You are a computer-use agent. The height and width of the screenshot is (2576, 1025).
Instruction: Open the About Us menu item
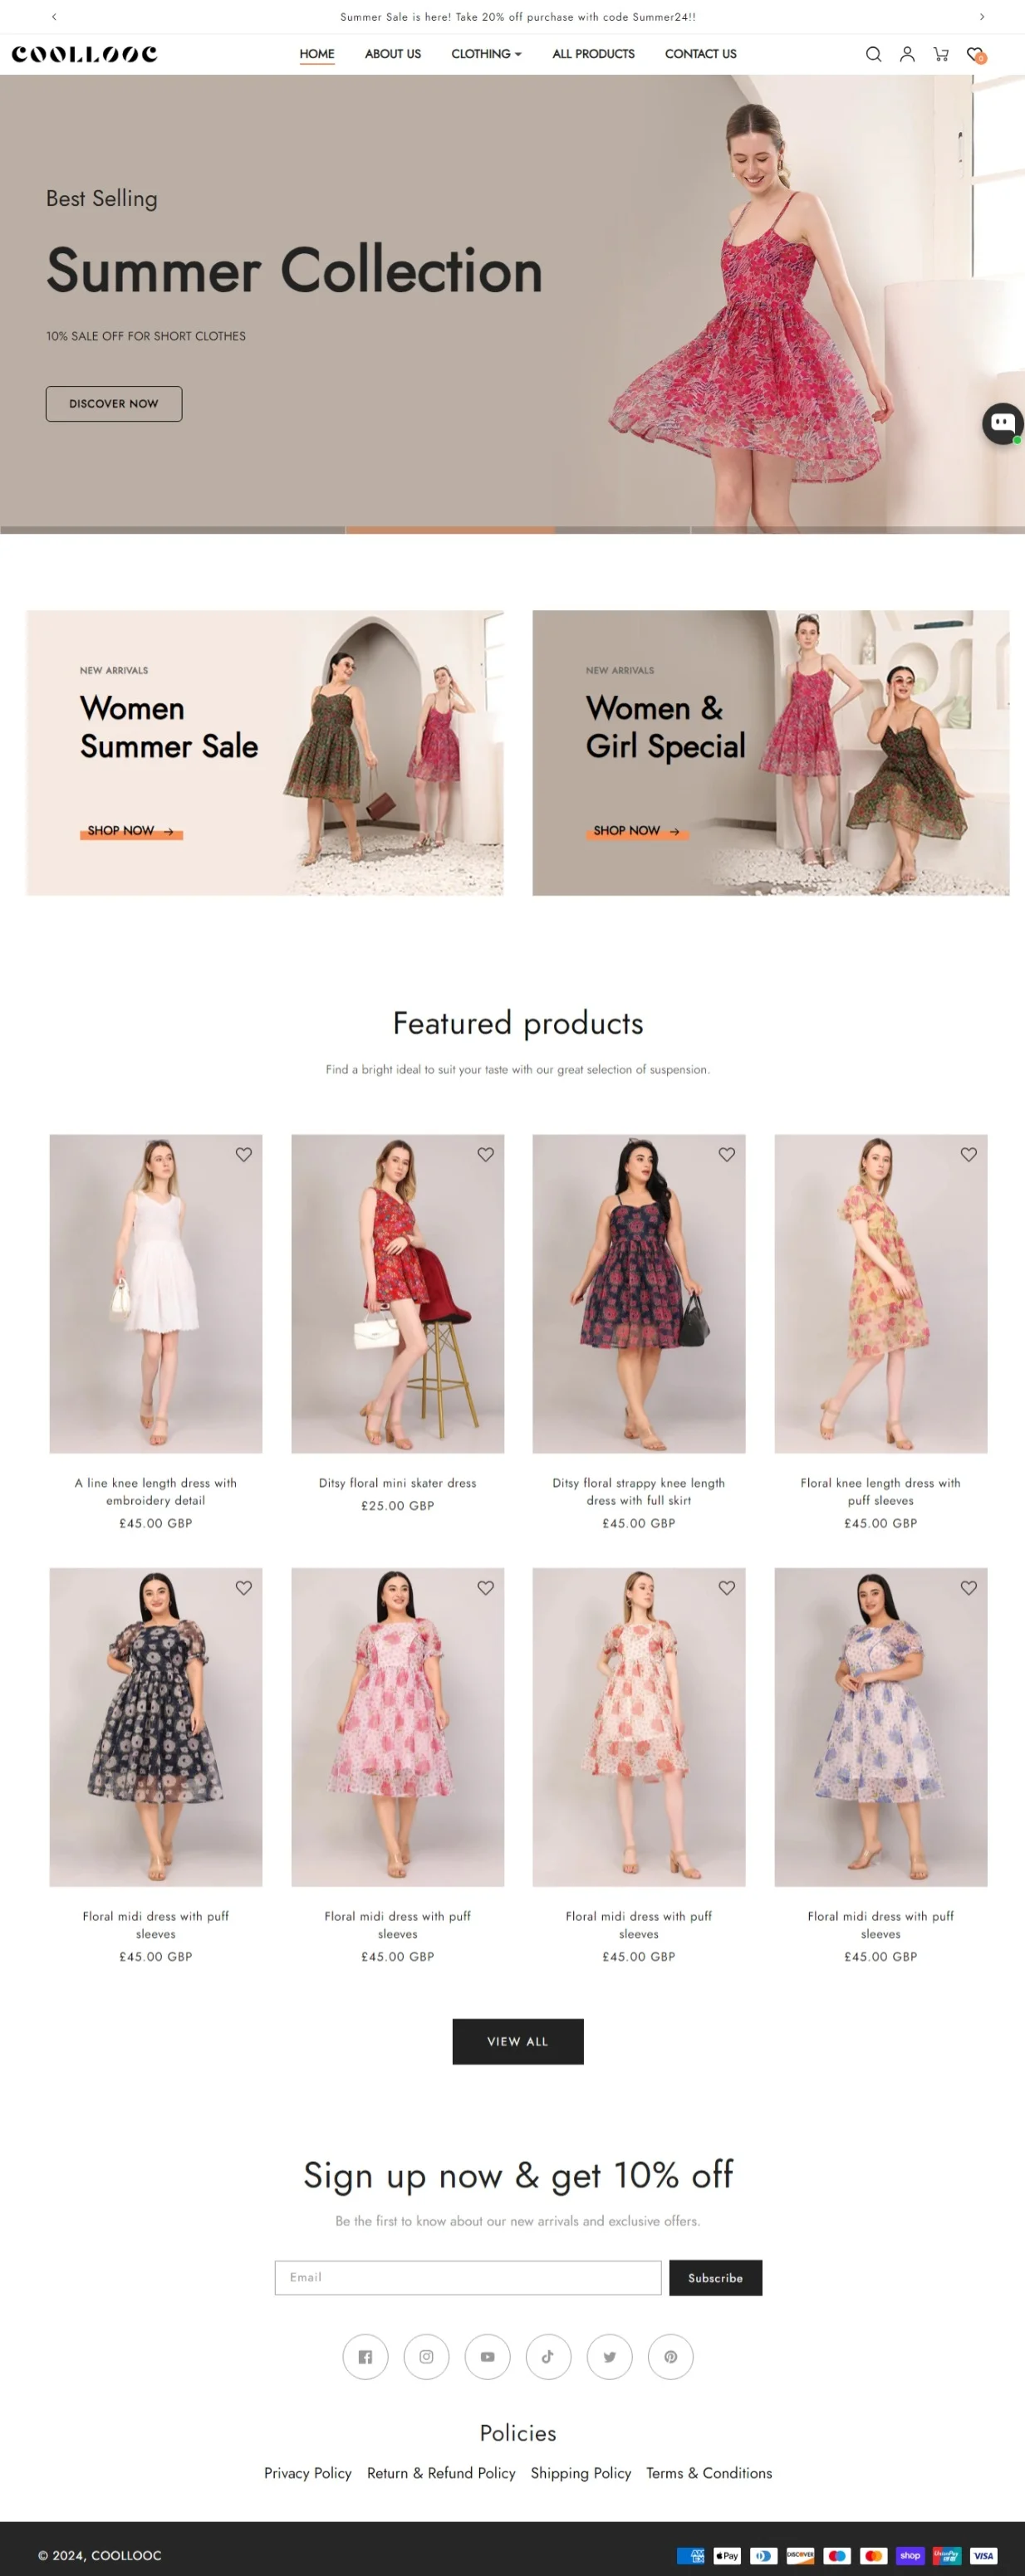[392, 54]
